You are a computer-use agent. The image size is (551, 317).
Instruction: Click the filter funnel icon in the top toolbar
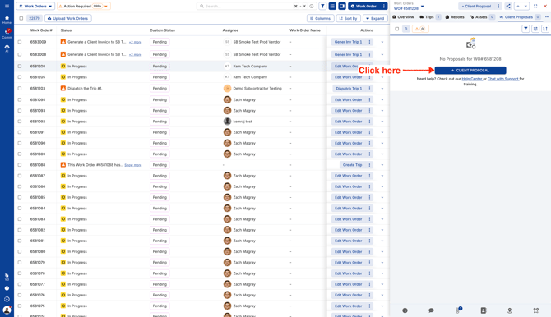322,6
